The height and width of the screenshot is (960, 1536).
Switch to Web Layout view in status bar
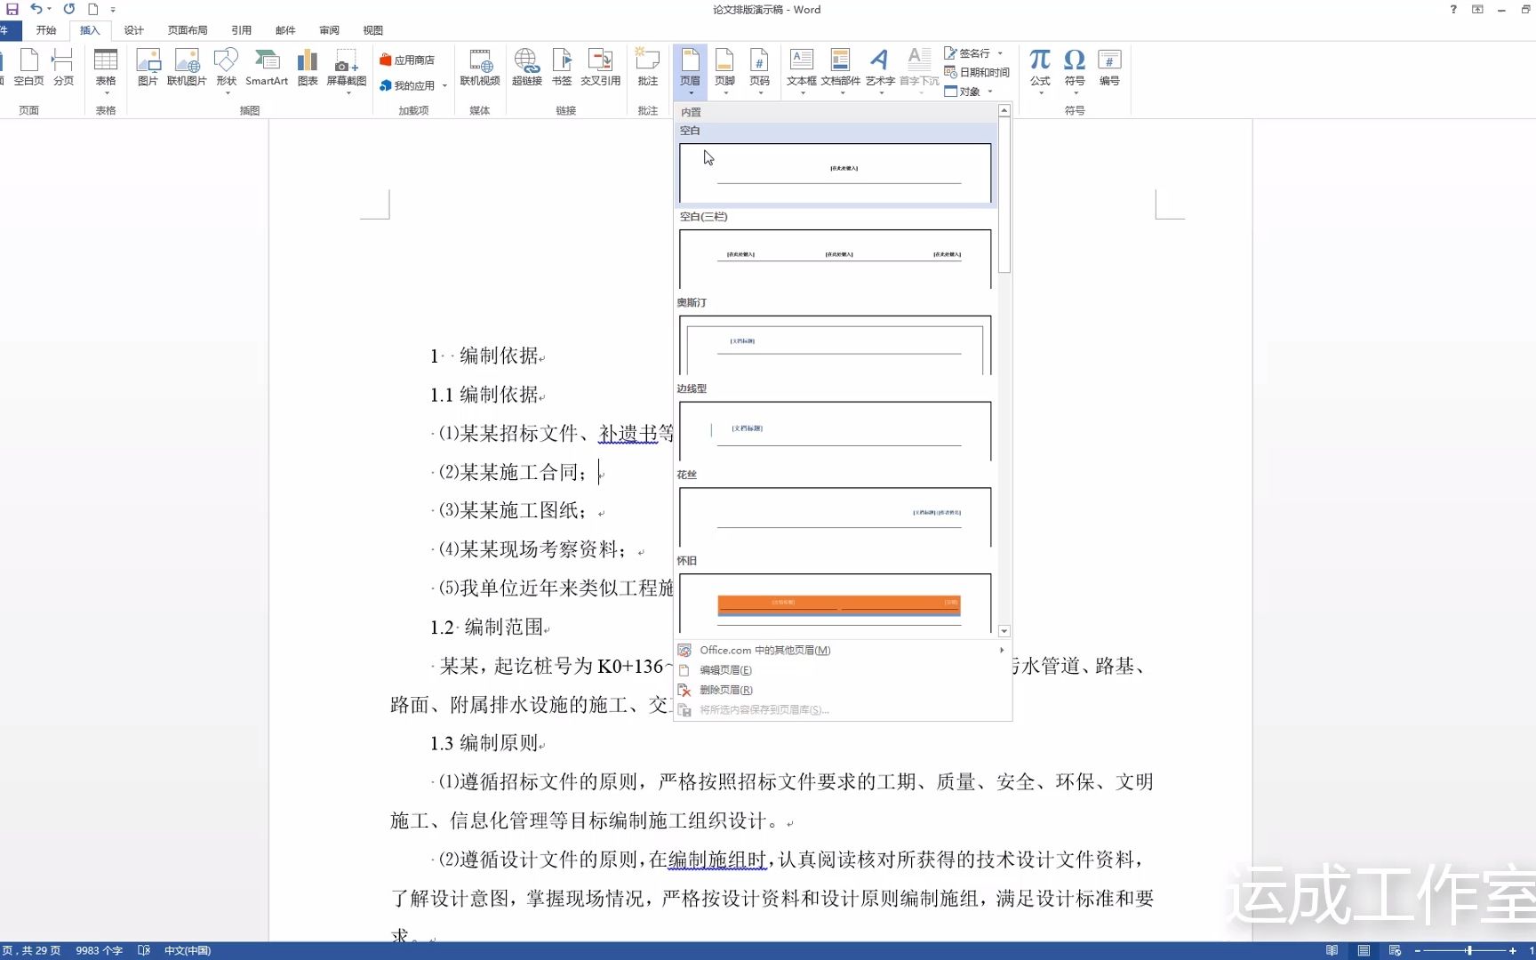click(x=1395, y=950)
